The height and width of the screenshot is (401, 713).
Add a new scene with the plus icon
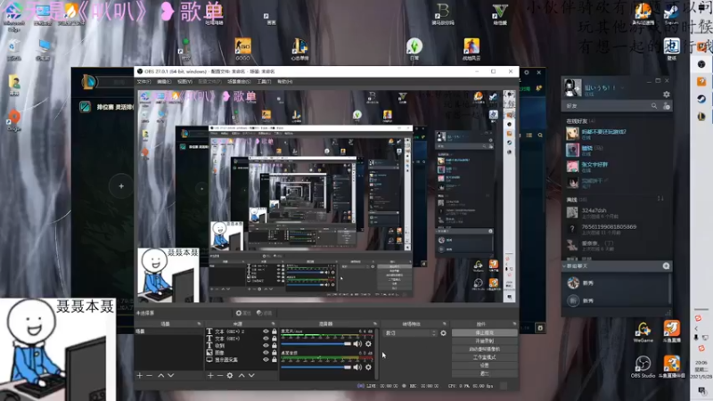pyautogui.click(x=140, y=375)
